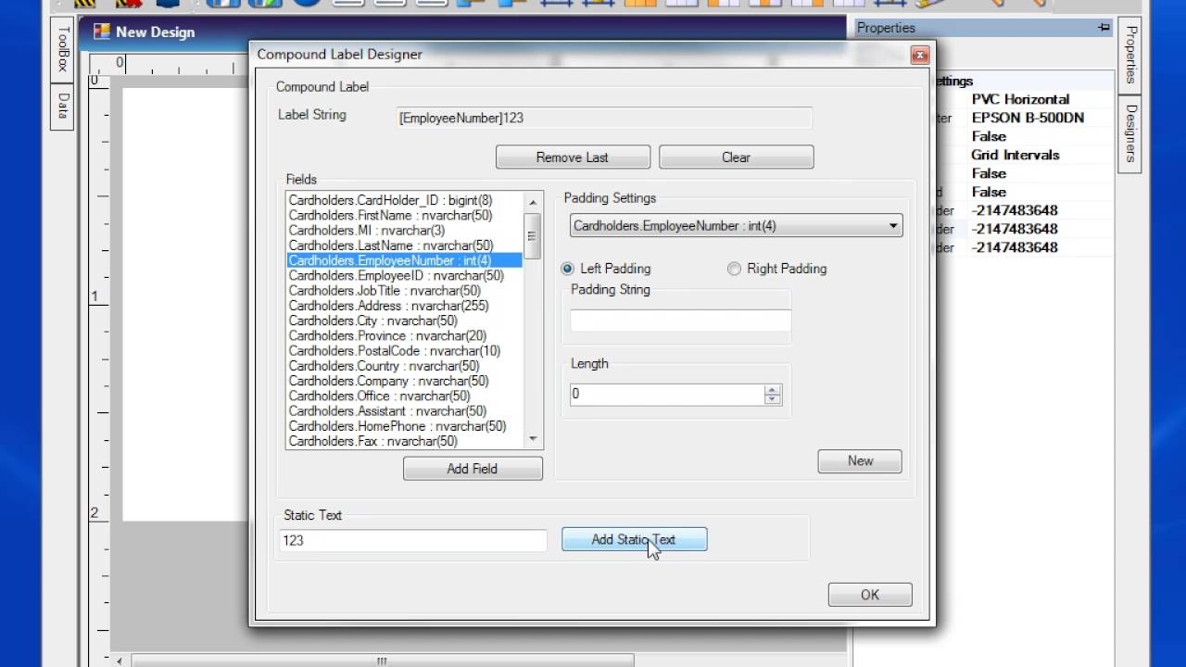The width and height of the screenshot is (1186, 667).
Task: Click EPSON B-500DN value in Properties panel
Action: pyautogui.click(x=1028, y=118)
